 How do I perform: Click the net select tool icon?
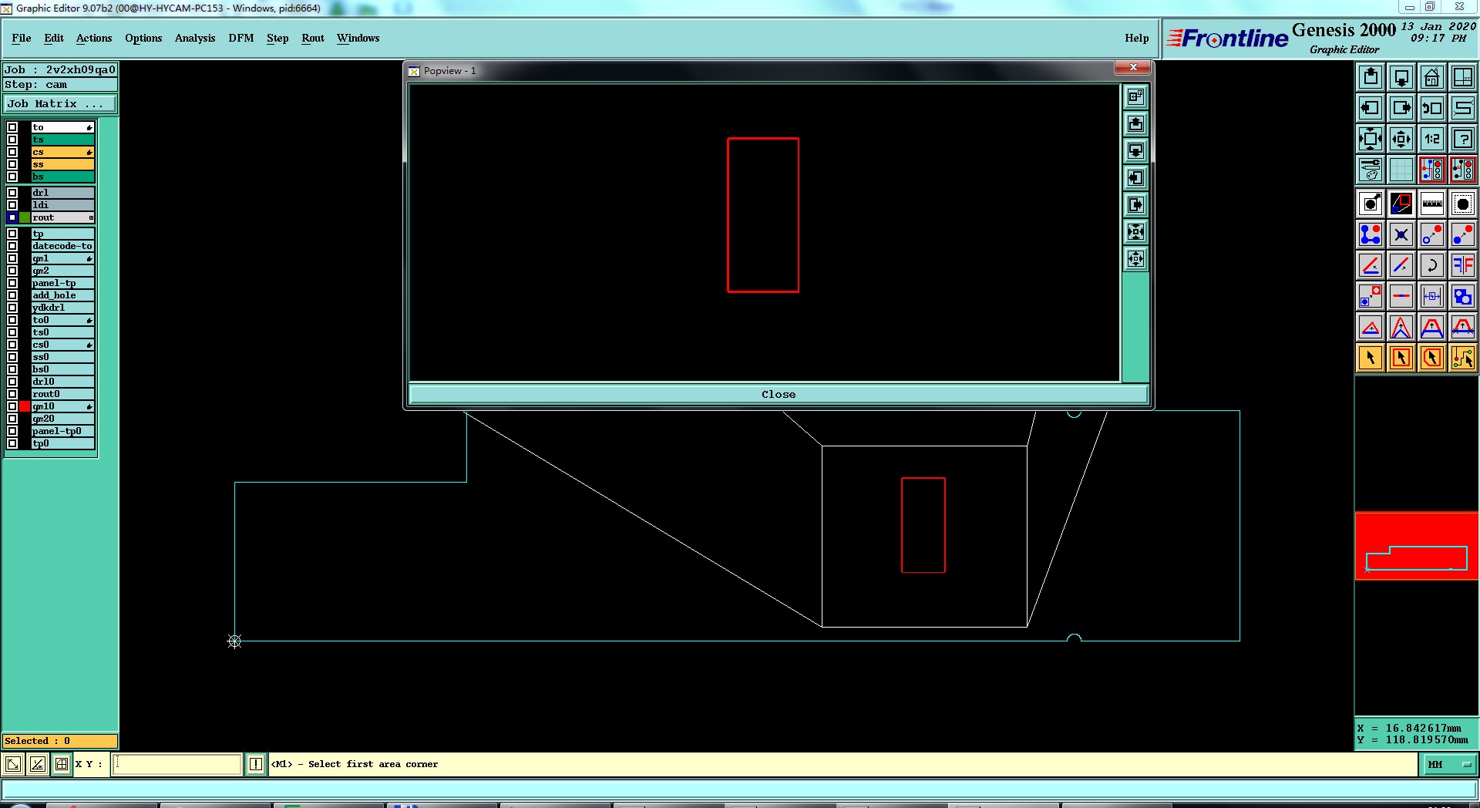[x=1463, y=358]
